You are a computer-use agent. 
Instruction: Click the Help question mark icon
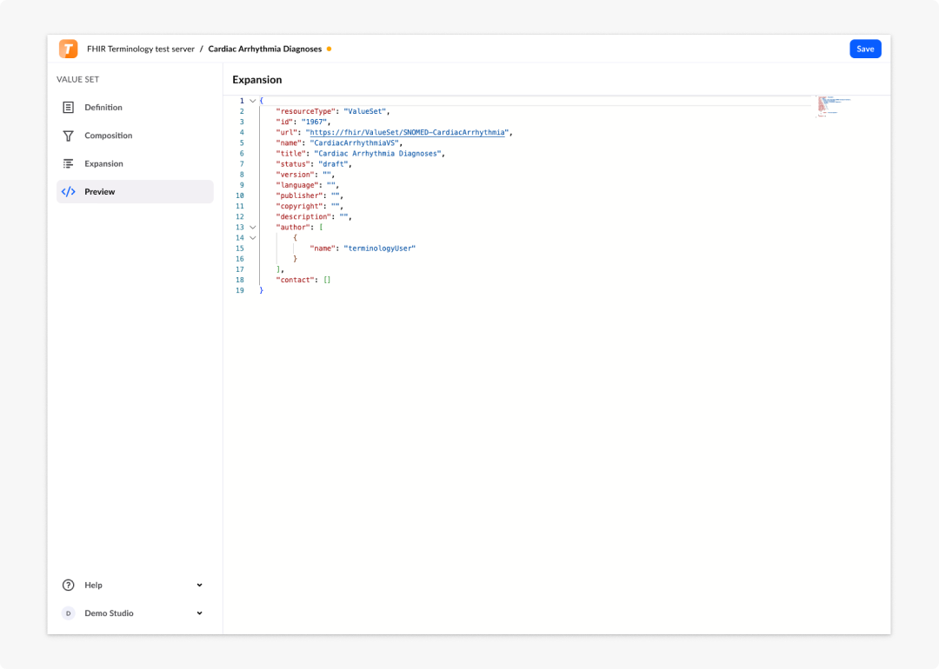click(69, 586)
